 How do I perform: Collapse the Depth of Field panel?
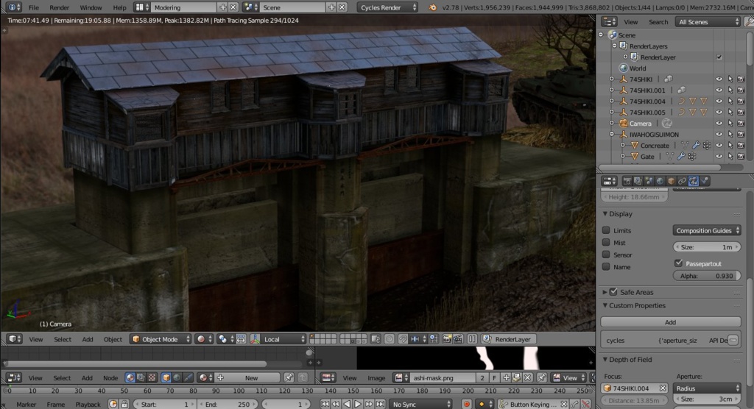[605, 359]
